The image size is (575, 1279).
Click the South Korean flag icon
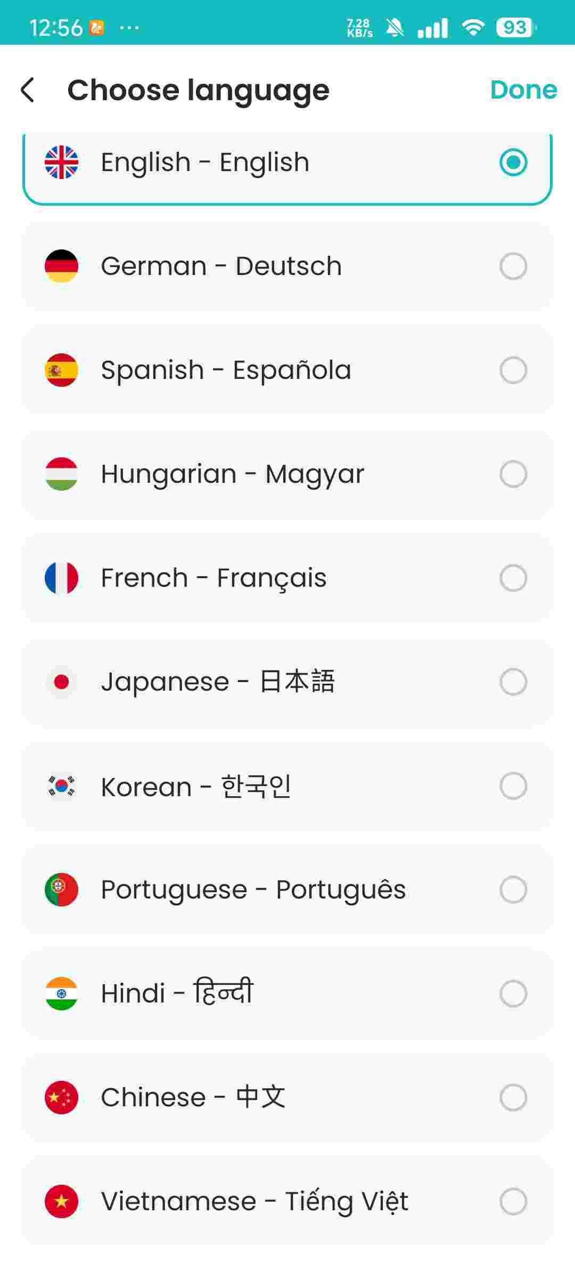(61, 786)
